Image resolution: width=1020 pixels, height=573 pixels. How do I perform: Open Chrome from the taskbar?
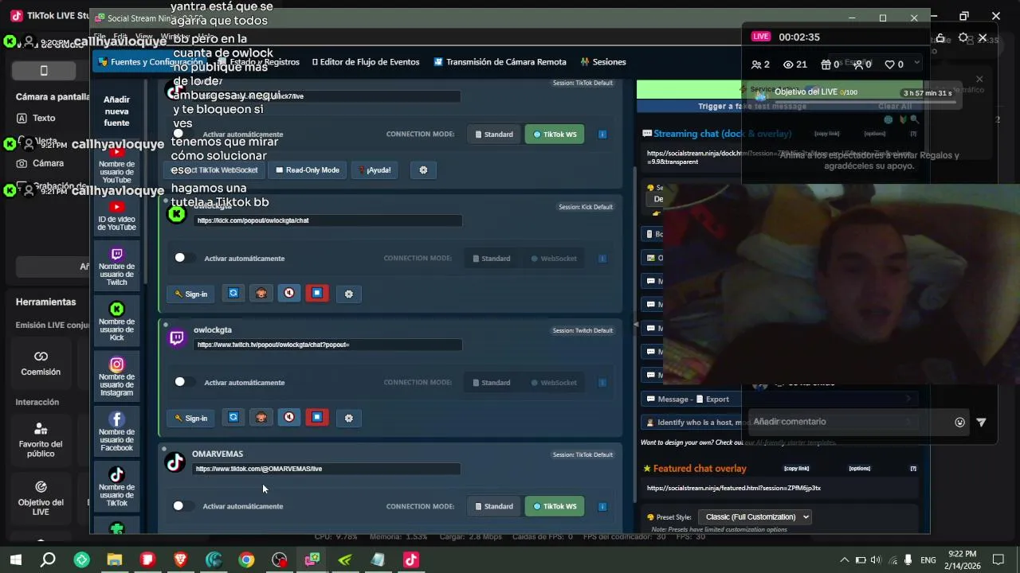[246, 560]
